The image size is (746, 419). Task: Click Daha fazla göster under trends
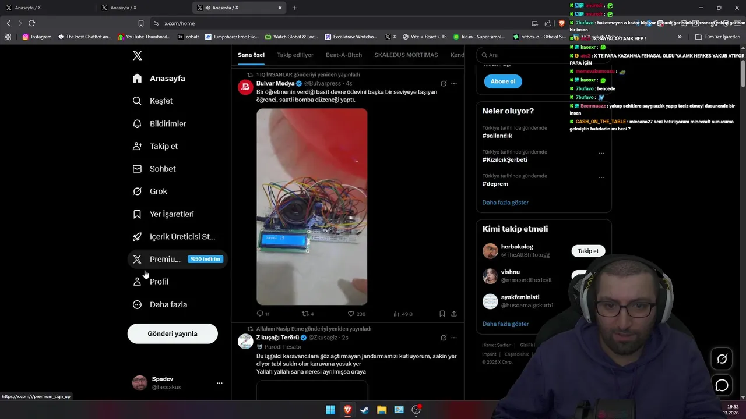(x=505, y=203)
